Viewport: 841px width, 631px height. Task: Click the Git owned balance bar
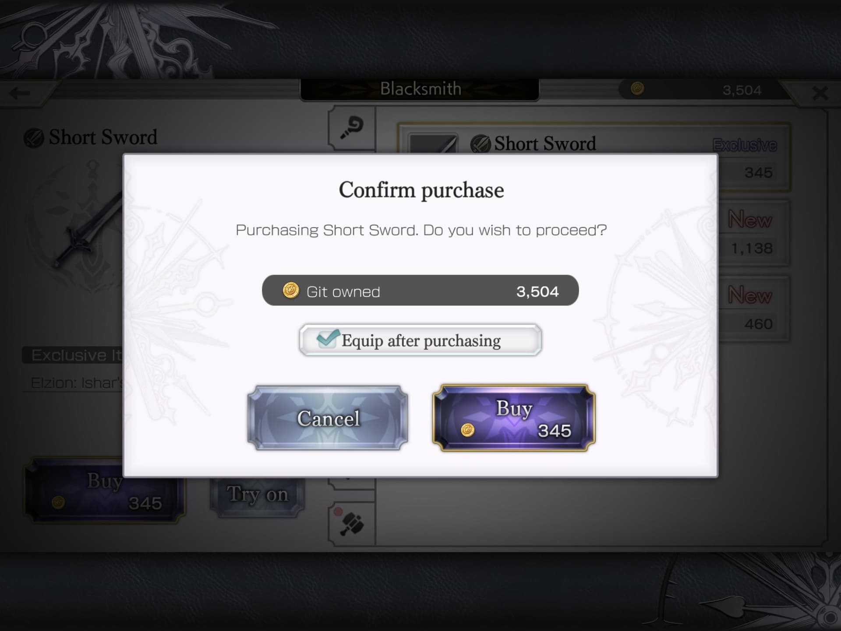(x=420, y=291)
